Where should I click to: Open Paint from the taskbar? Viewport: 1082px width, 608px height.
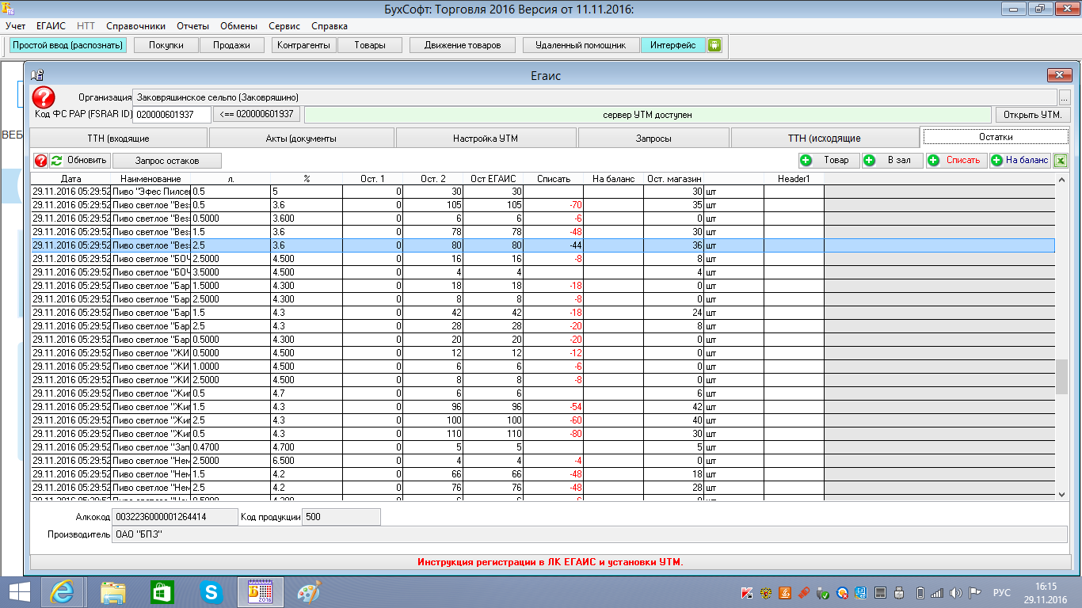pos(308,591)
